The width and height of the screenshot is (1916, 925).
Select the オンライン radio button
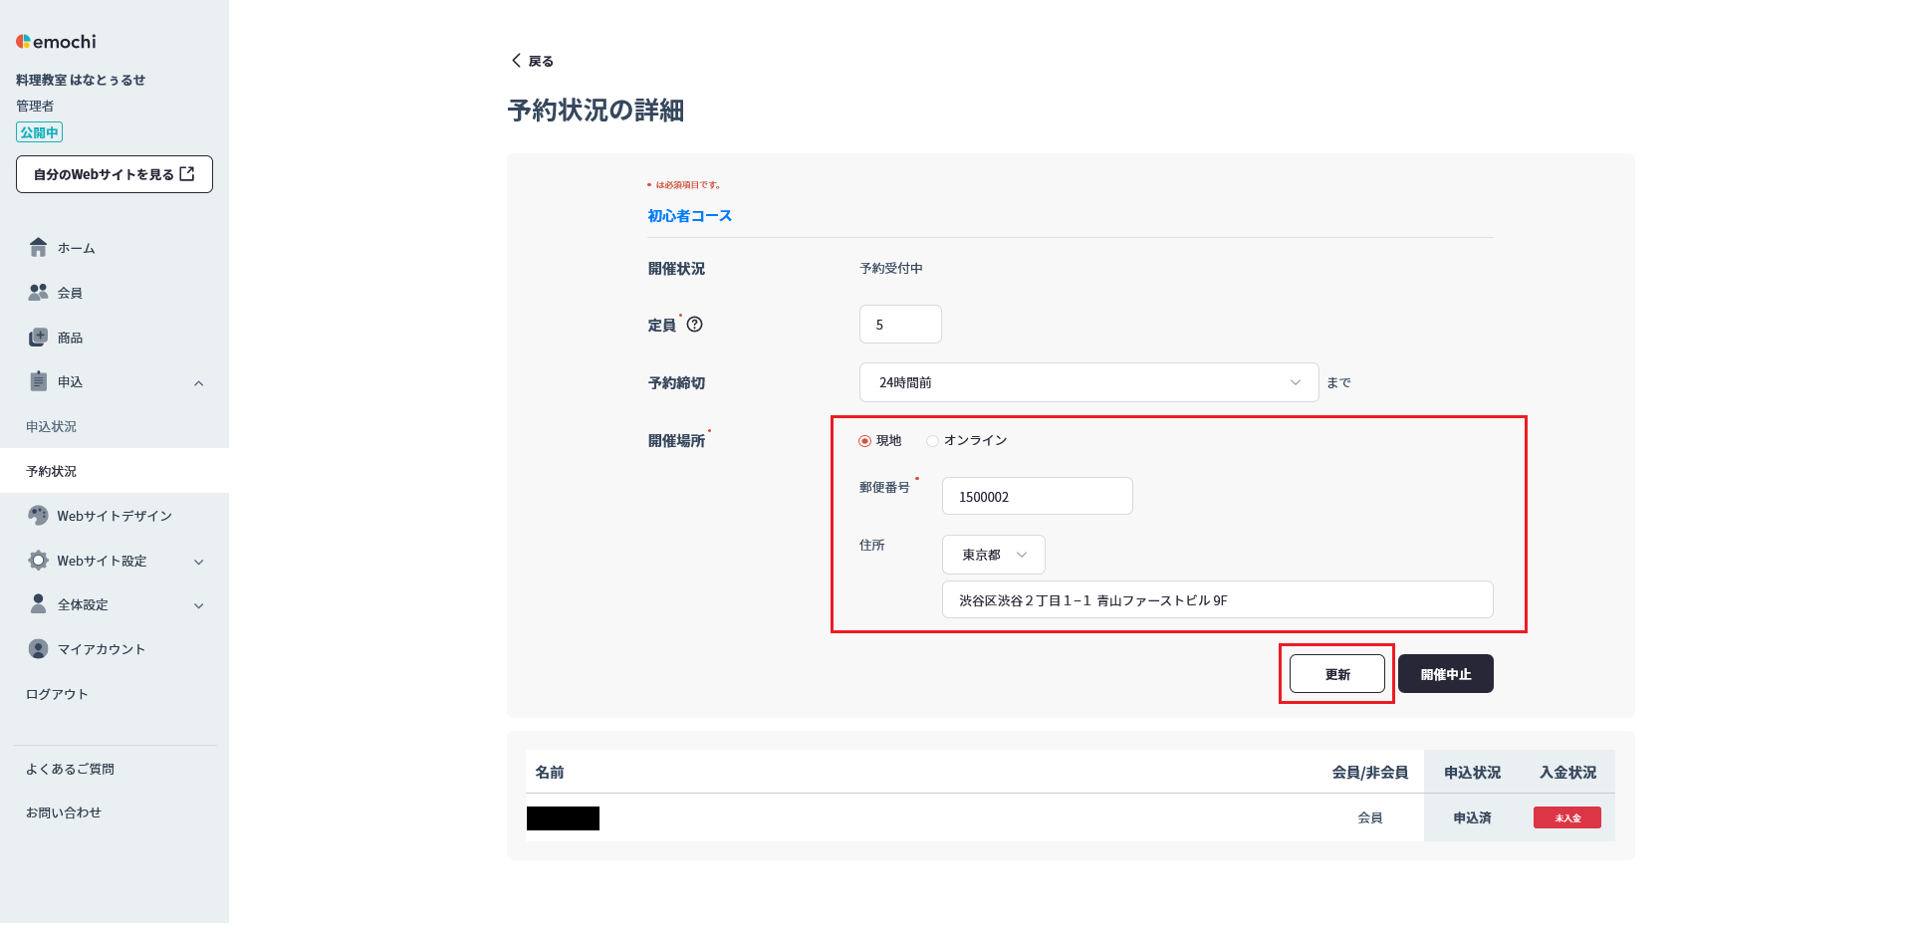(932, 441)
